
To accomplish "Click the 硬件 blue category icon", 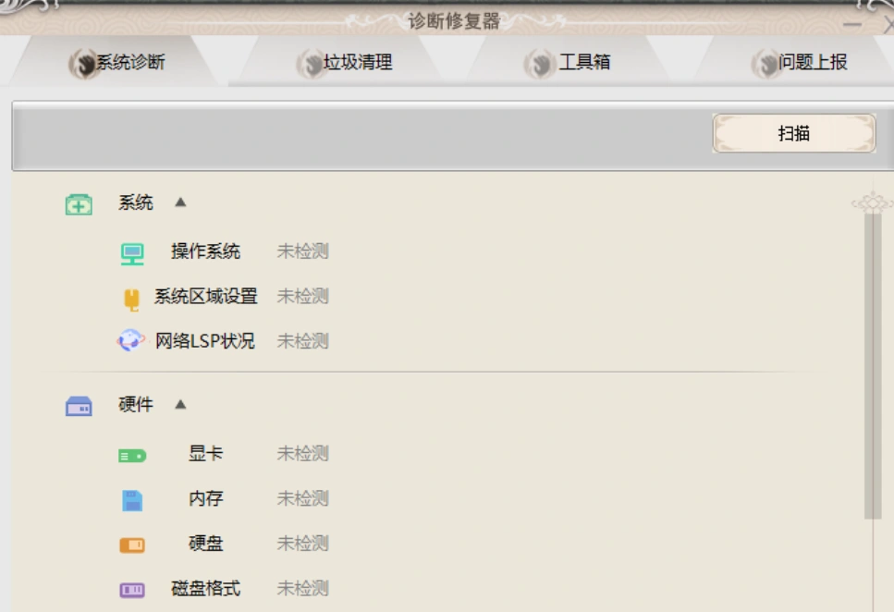I will click(79, 406).
